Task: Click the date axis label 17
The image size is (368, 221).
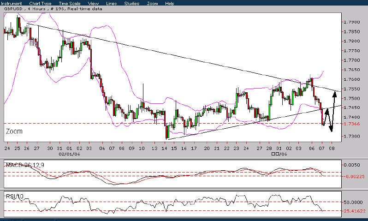Action: point(194,149)
